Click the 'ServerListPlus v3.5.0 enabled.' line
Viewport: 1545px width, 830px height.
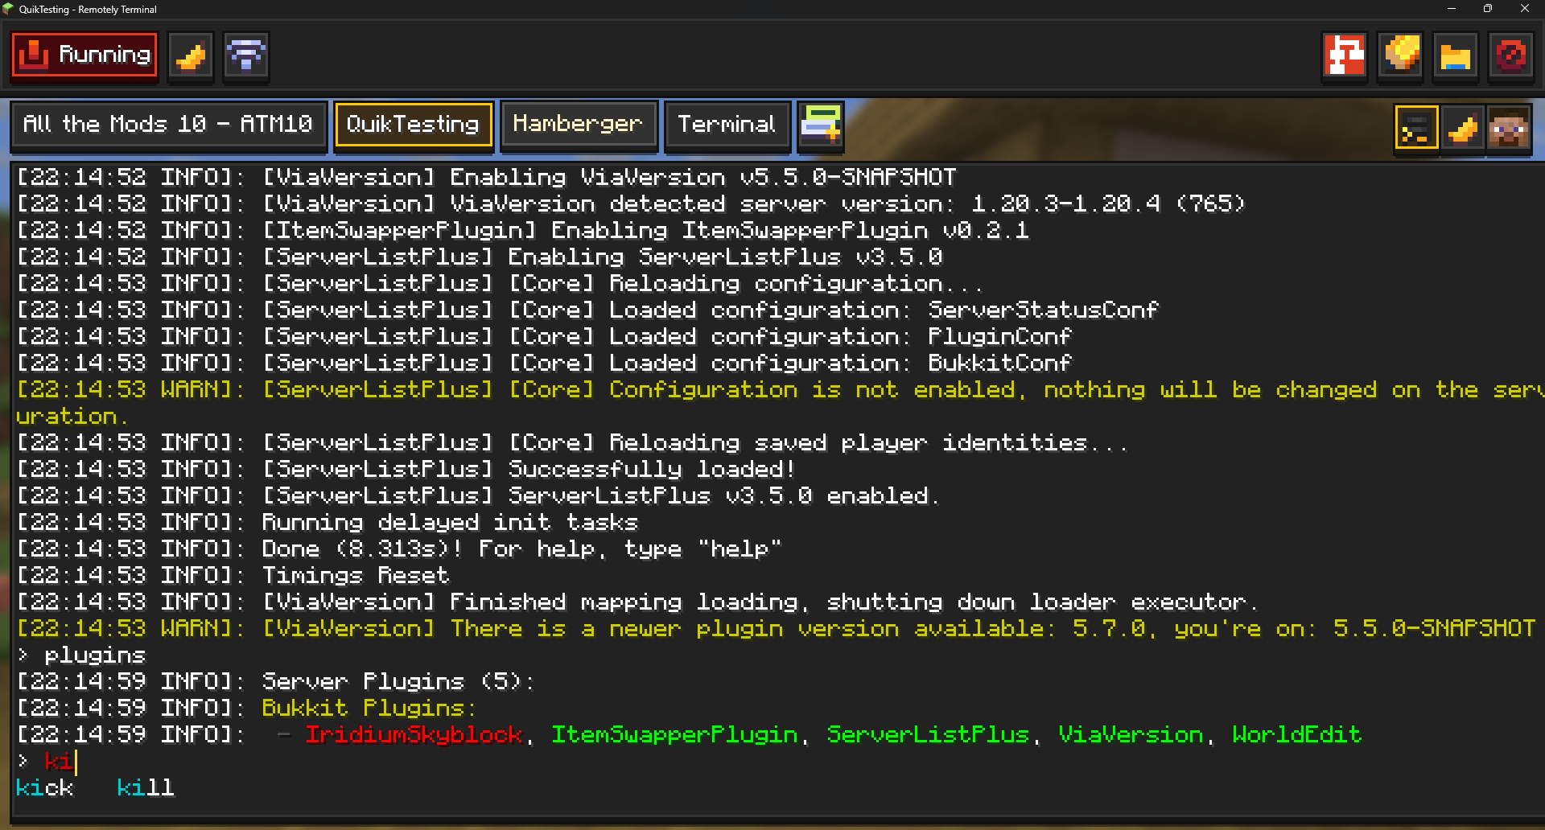(478, 495)
